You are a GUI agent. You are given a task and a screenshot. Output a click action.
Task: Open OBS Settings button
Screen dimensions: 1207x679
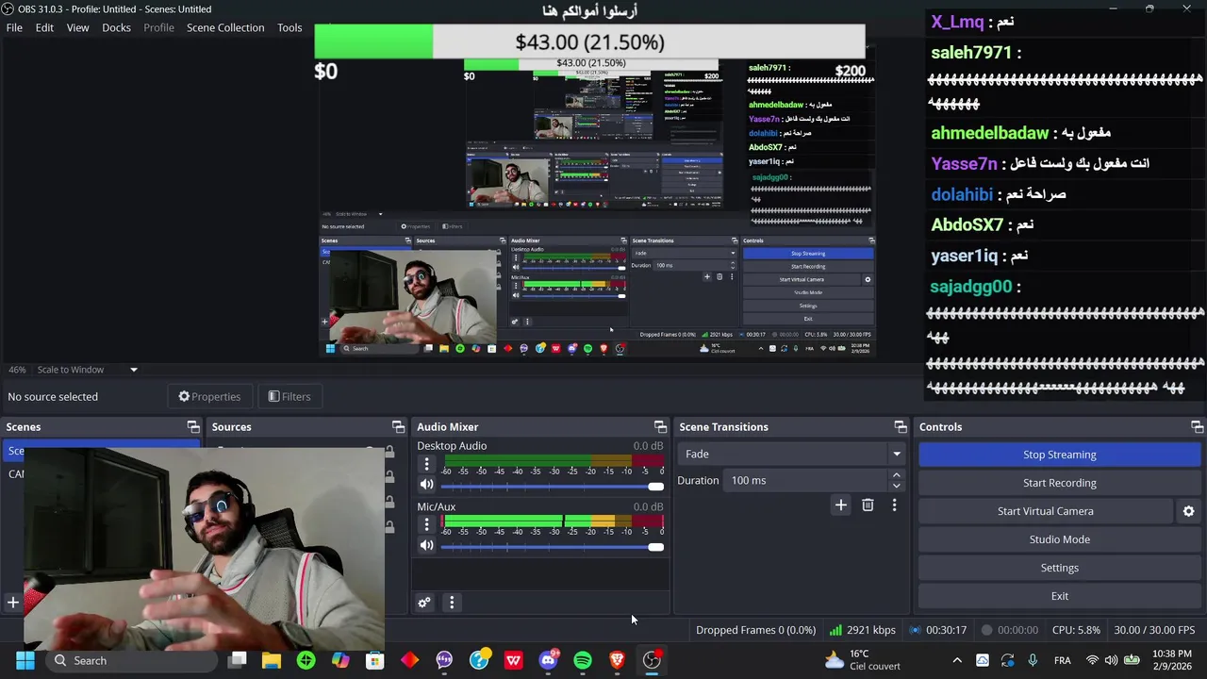coord(1059,568)
